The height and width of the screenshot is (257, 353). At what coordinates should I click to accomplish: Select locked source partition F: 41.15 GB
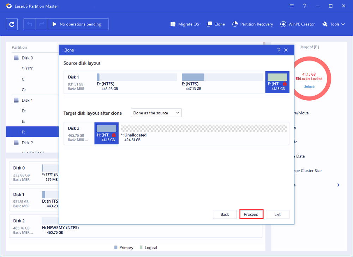[277, 82]
